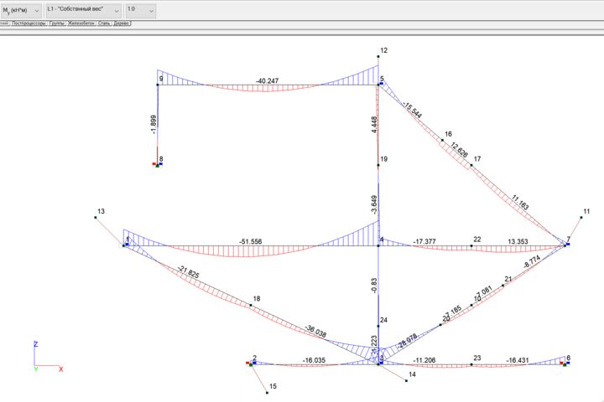Click the moment value -40.247

click(267, 80)
